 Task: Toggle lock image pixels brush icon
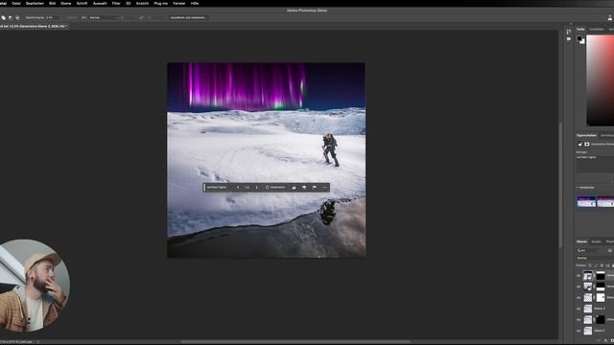tap(596, 265)
